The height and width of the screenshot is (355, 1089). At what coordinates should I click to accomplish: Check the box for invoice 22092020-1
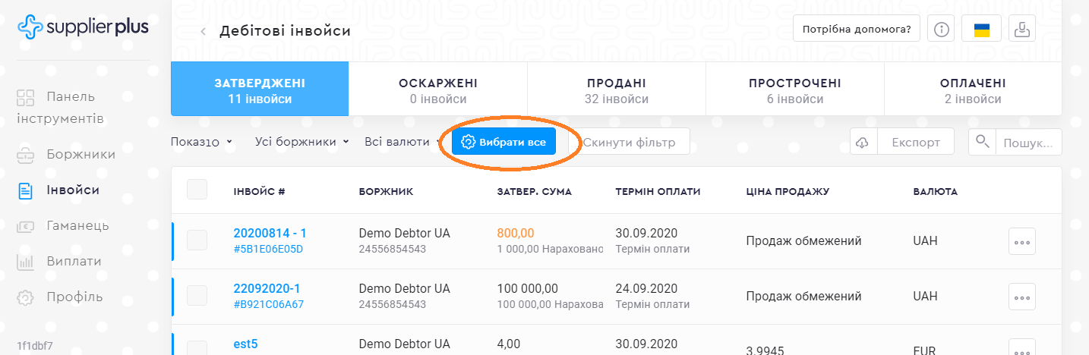197,296
